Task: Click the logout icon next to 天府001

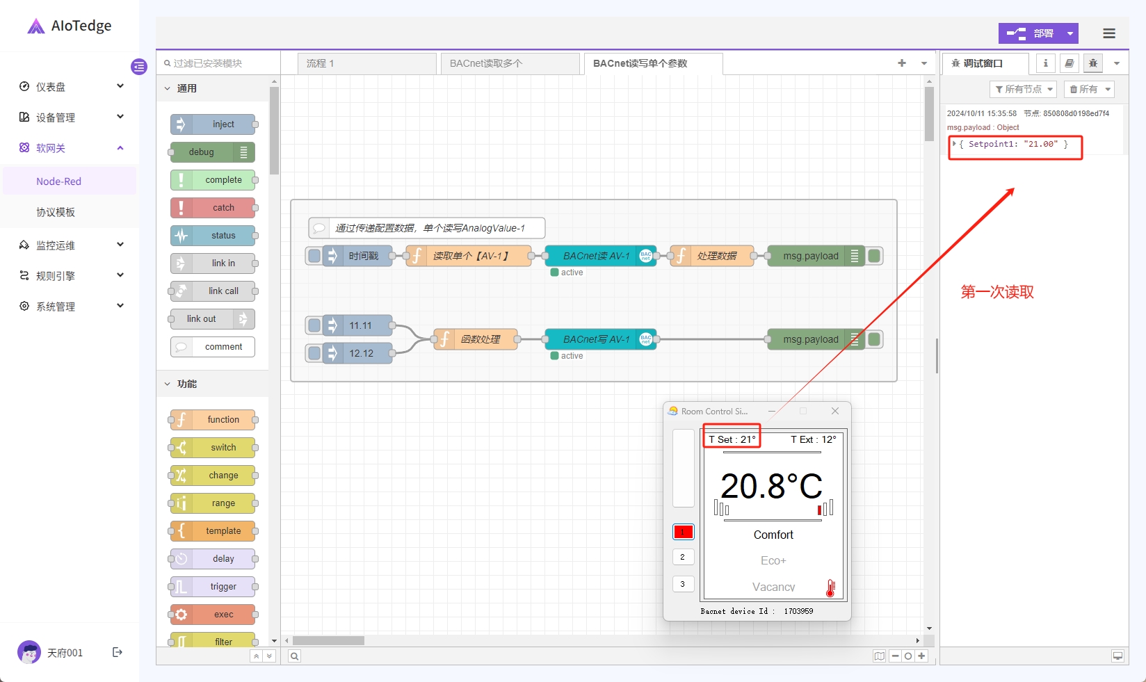Action: 118,652
